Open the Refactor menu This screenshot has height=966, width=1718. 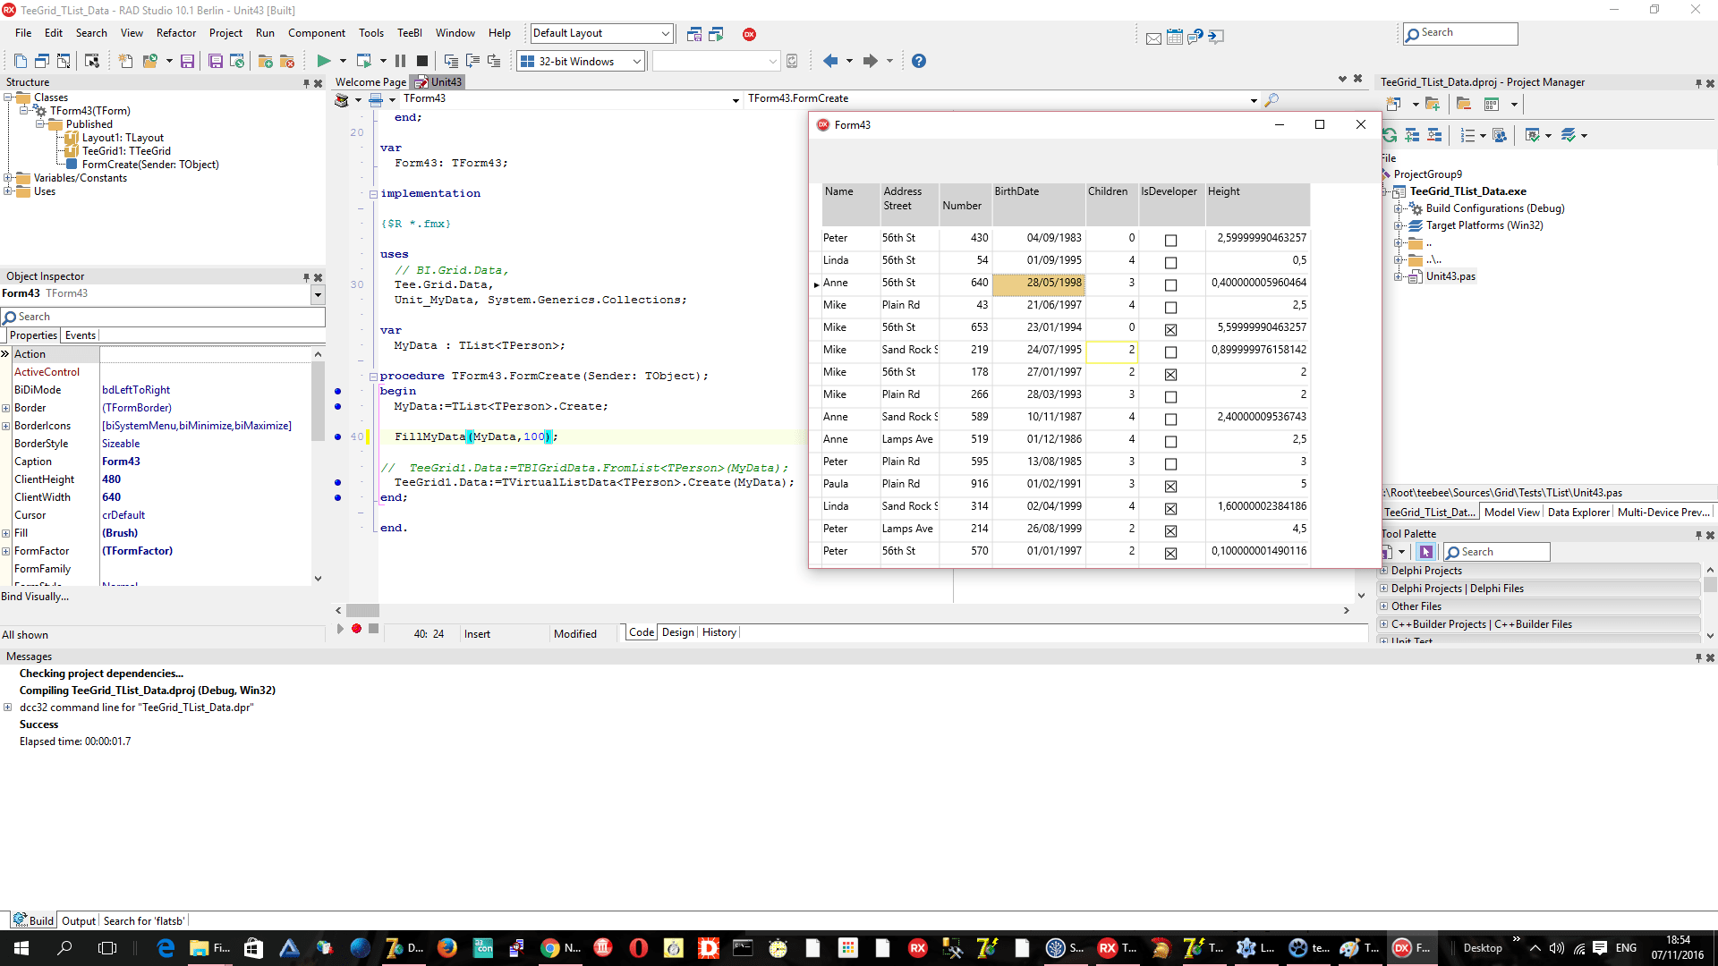pos(176,33)
